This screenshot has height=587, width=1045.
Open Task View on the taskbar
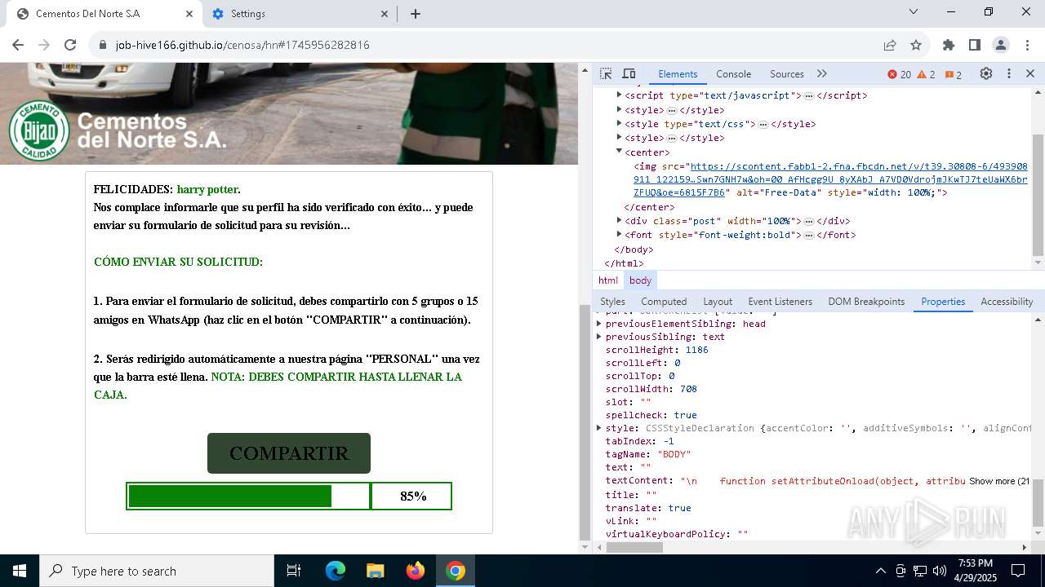point(294,571)
